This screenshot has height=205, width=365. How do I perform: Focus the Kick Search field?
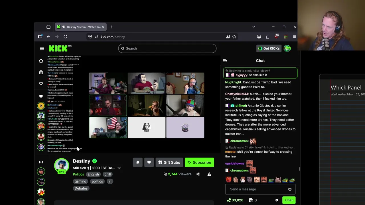pos(167,48)
